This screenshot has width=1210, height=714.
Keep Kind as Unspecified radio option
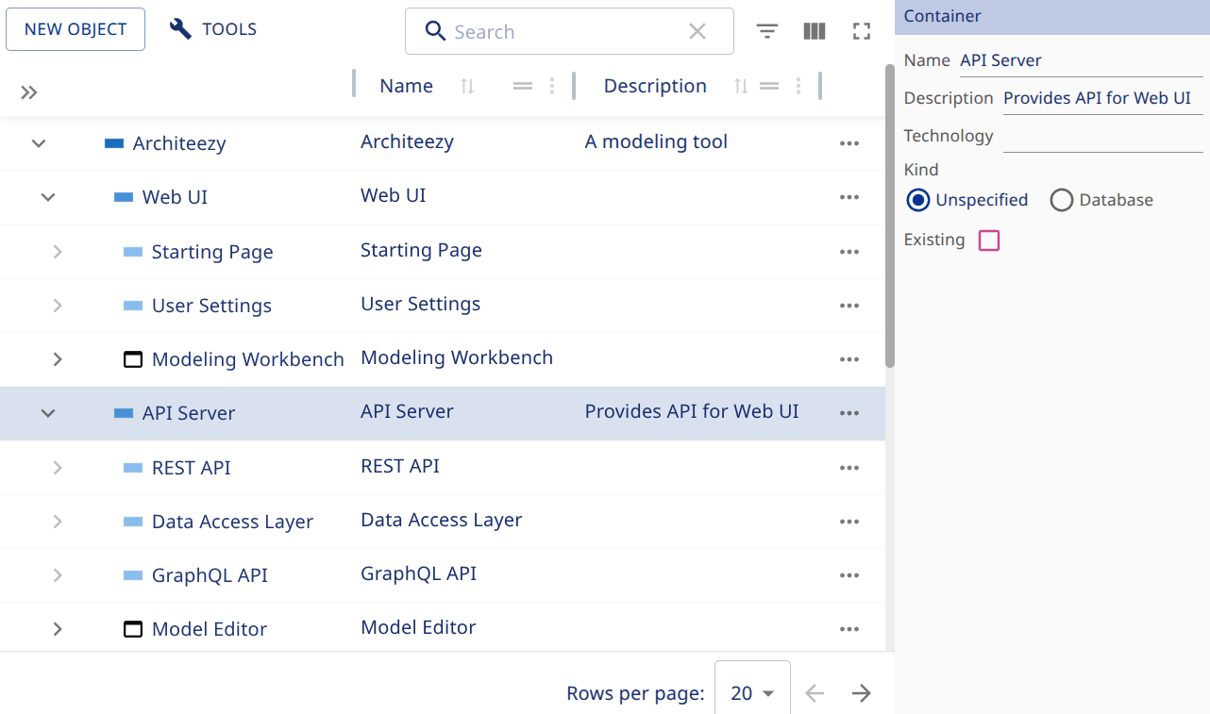tap(917, 199)
